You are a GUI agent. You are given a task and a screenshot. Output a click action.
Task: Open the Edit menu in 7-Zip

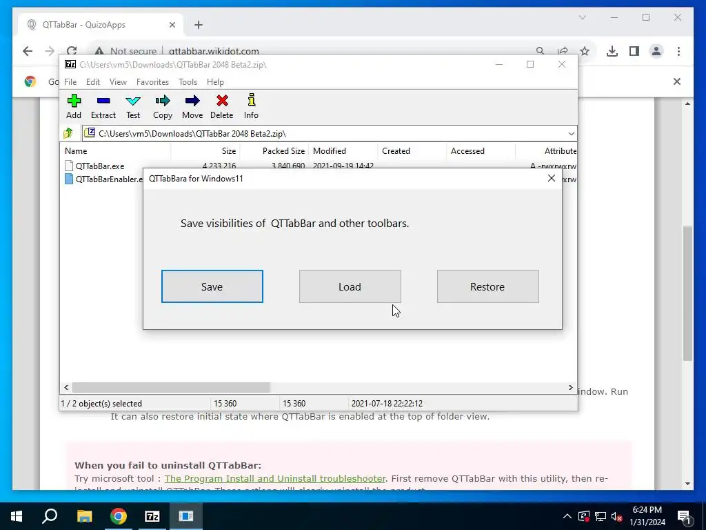[x=93, y=82]
